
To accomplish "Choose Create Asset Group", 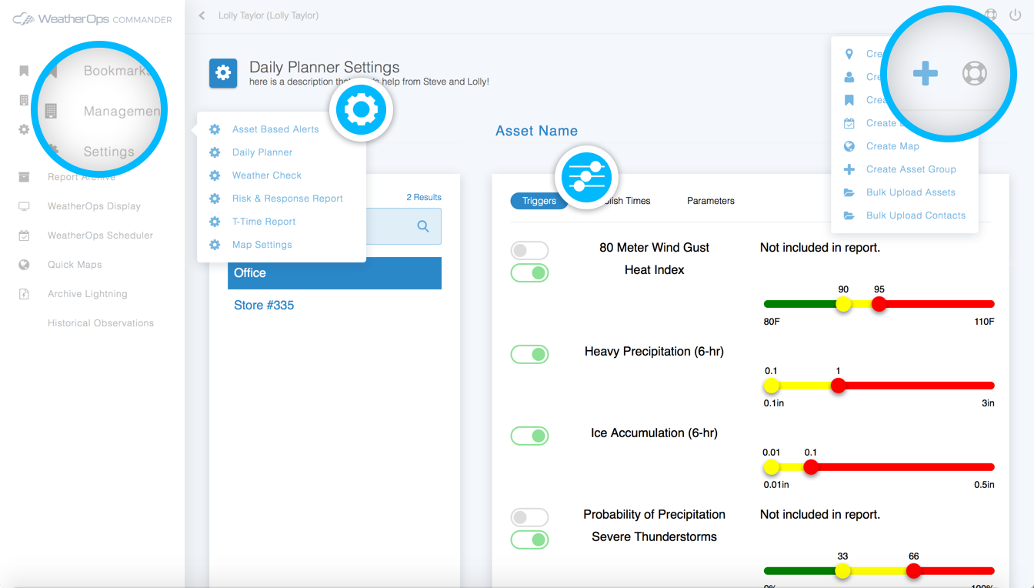I will click(911, 169).
